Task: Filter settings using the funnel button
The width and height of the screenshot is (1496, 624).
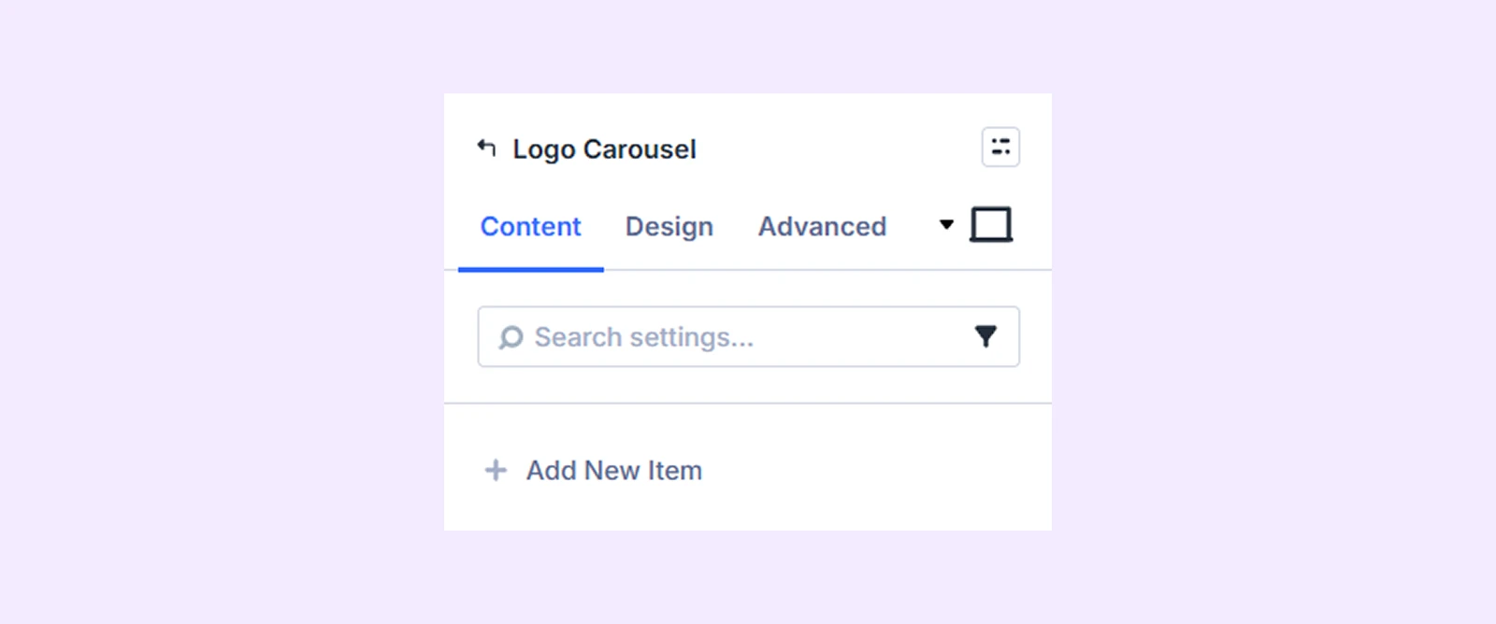Action: [985, 336]
